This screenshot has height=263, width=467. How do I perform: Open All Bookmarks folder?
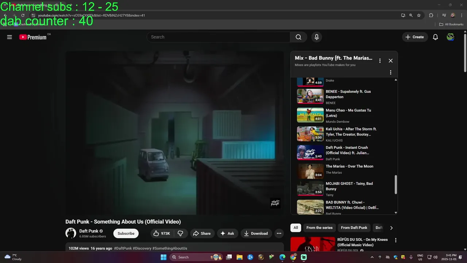(x=451, y=24)
